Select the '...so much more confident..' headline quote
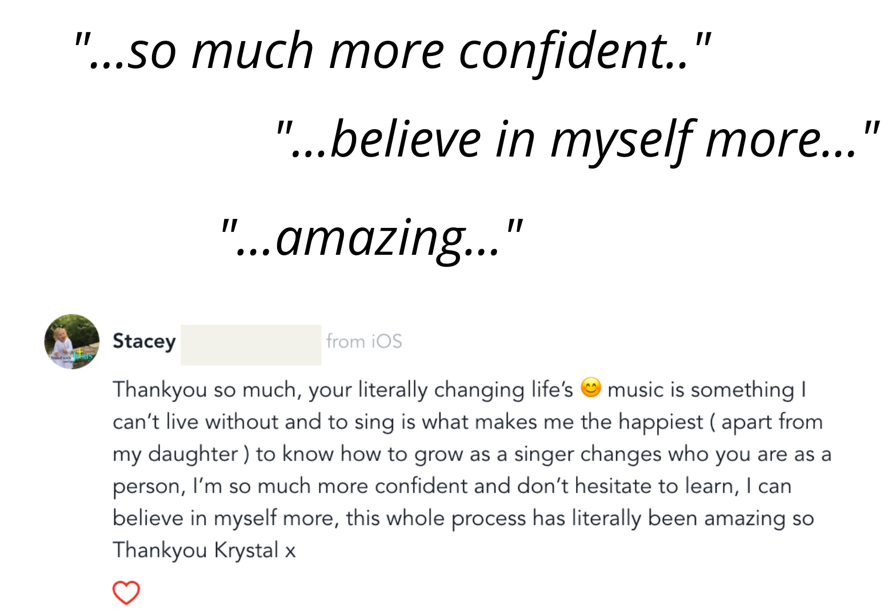 coord(393,50)
